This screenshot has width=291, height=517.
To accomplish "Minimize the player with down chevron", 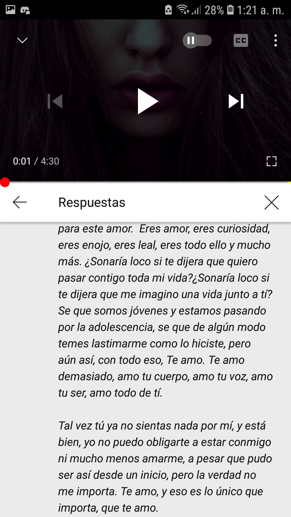I will 22,40.
